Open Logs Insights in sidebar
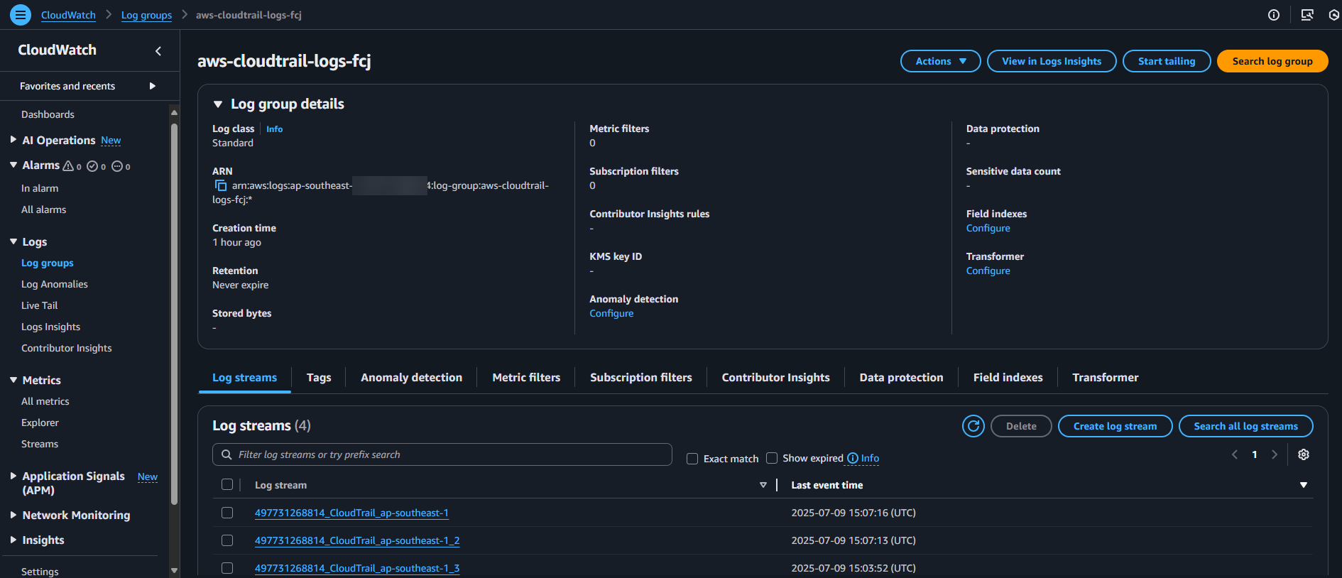This screenshot has height=578, width=1342. click(x=50, y=327)
